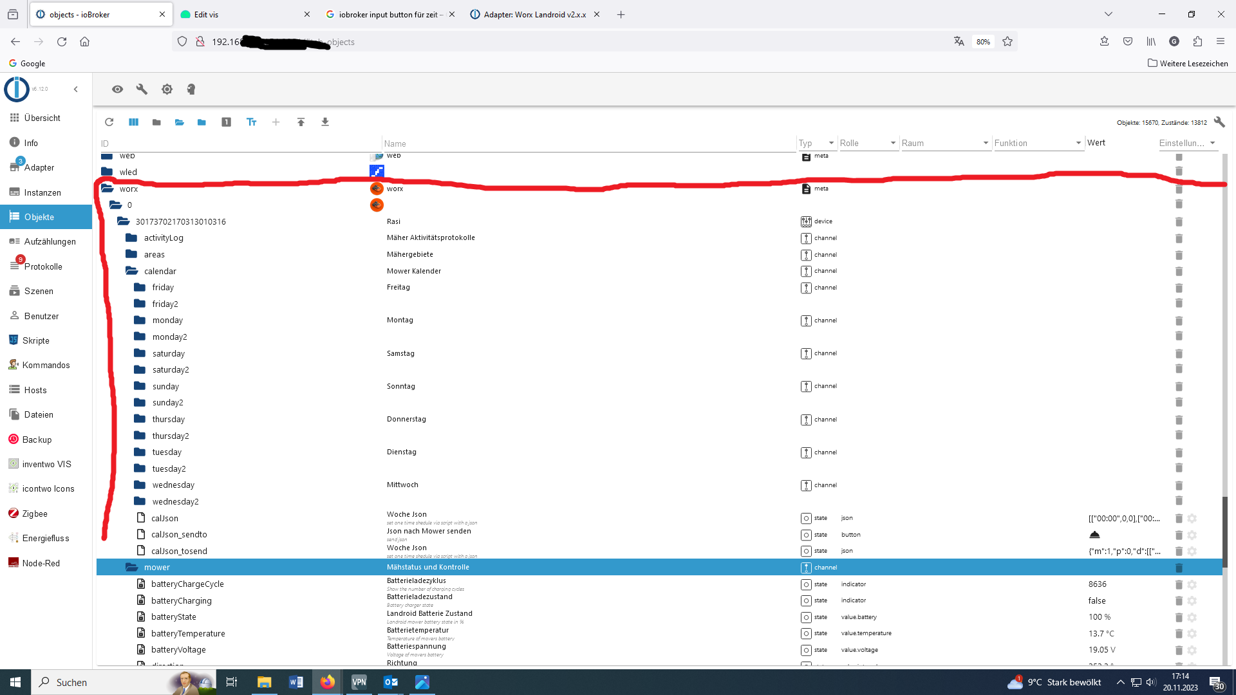Click the vertical scrollbar of objects list
The height and width of the screenshot is (695, 1236).
tap(1225, 531)
